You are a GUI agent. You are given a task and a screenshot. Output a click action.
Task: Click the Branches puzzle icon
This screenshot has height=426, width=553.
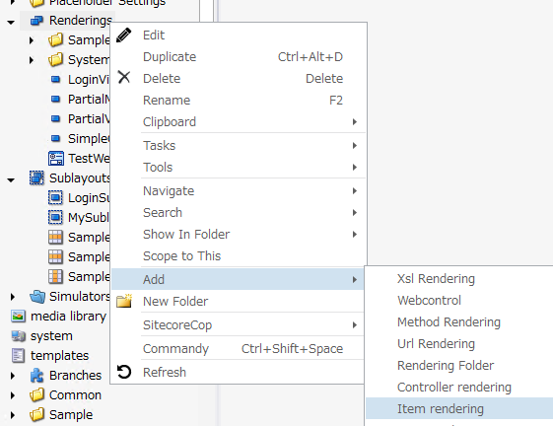click(x=36, y=375)
